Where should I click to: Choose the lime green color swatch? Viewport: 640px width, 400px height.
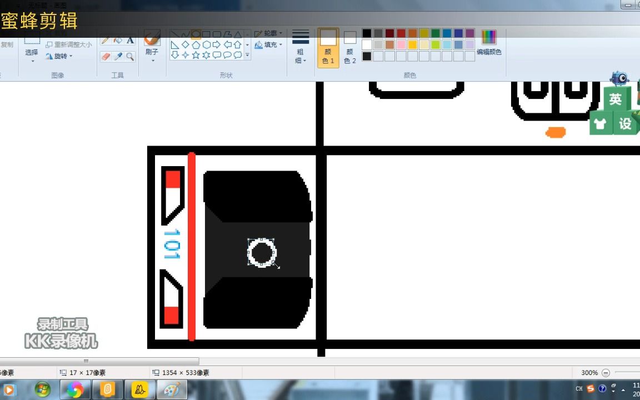(436, 44)
